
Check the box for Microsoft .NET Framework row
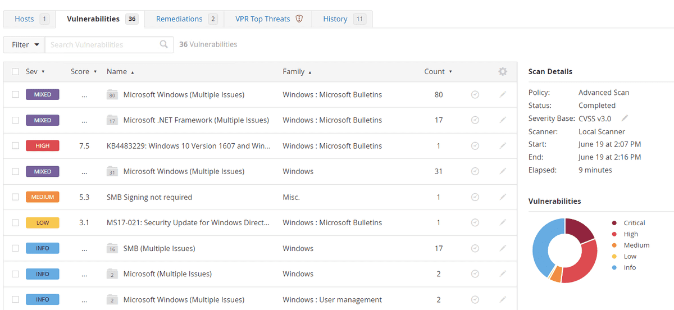click(x=15, y=120)
